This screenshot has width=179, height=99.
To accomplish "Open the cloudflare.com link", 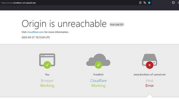I will (x=35, y=32).
